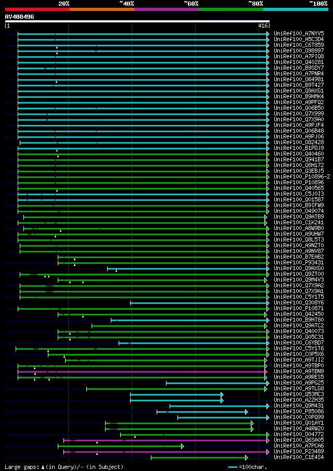Click the green alignment bar for UniRef100_O04772

point(195,435)
